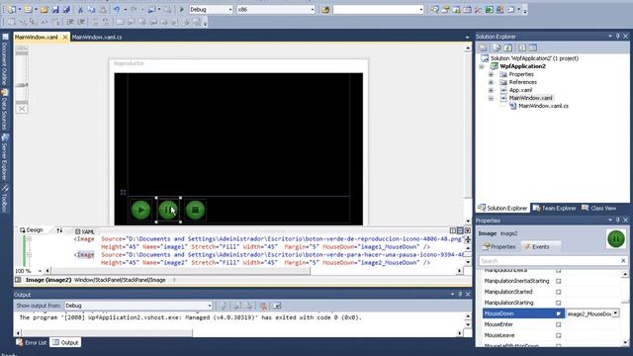
Task: Click the Copy icon in toolbar
Action: 91,10
